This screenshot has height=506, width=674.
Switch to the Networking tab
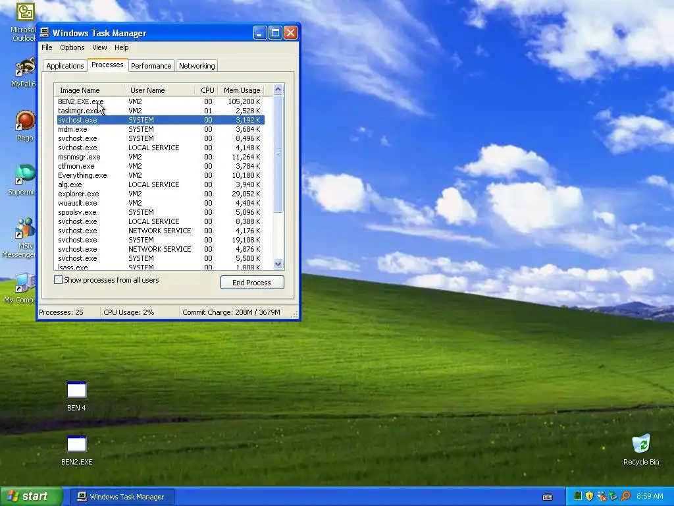tap(197, 66)
